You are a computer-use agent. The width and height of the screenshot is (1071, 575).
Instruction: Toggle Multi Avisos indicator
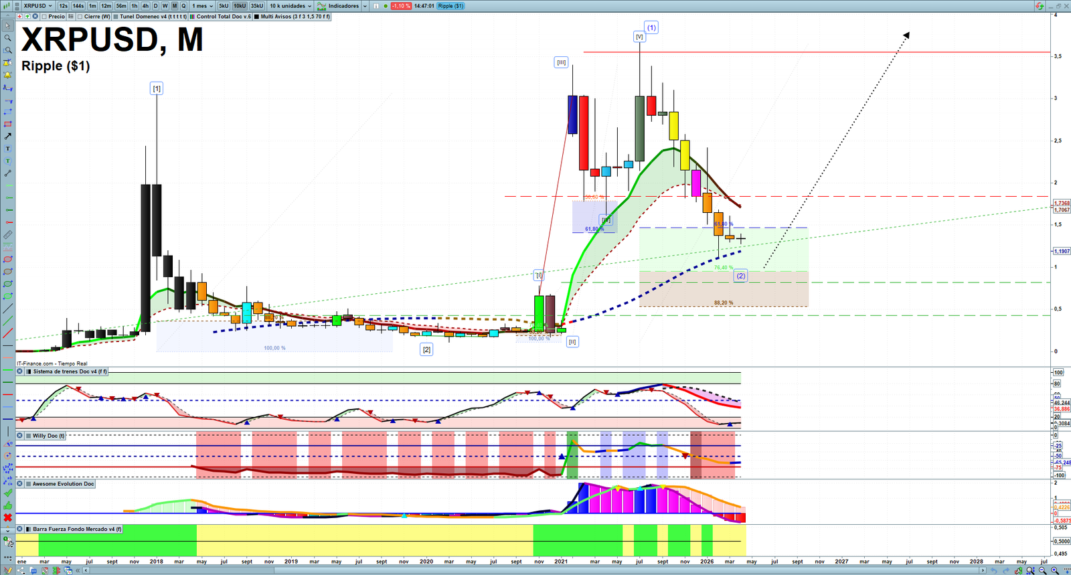click(x=256, y=17)
